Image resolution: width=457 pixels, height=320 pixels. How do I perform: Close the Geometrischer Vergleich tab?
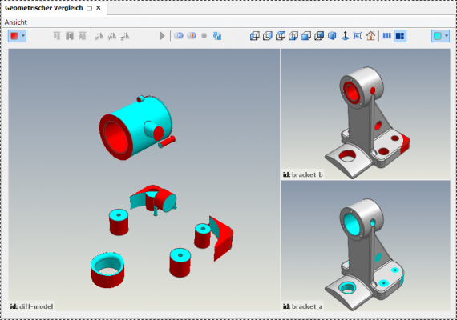click(99, 8)
